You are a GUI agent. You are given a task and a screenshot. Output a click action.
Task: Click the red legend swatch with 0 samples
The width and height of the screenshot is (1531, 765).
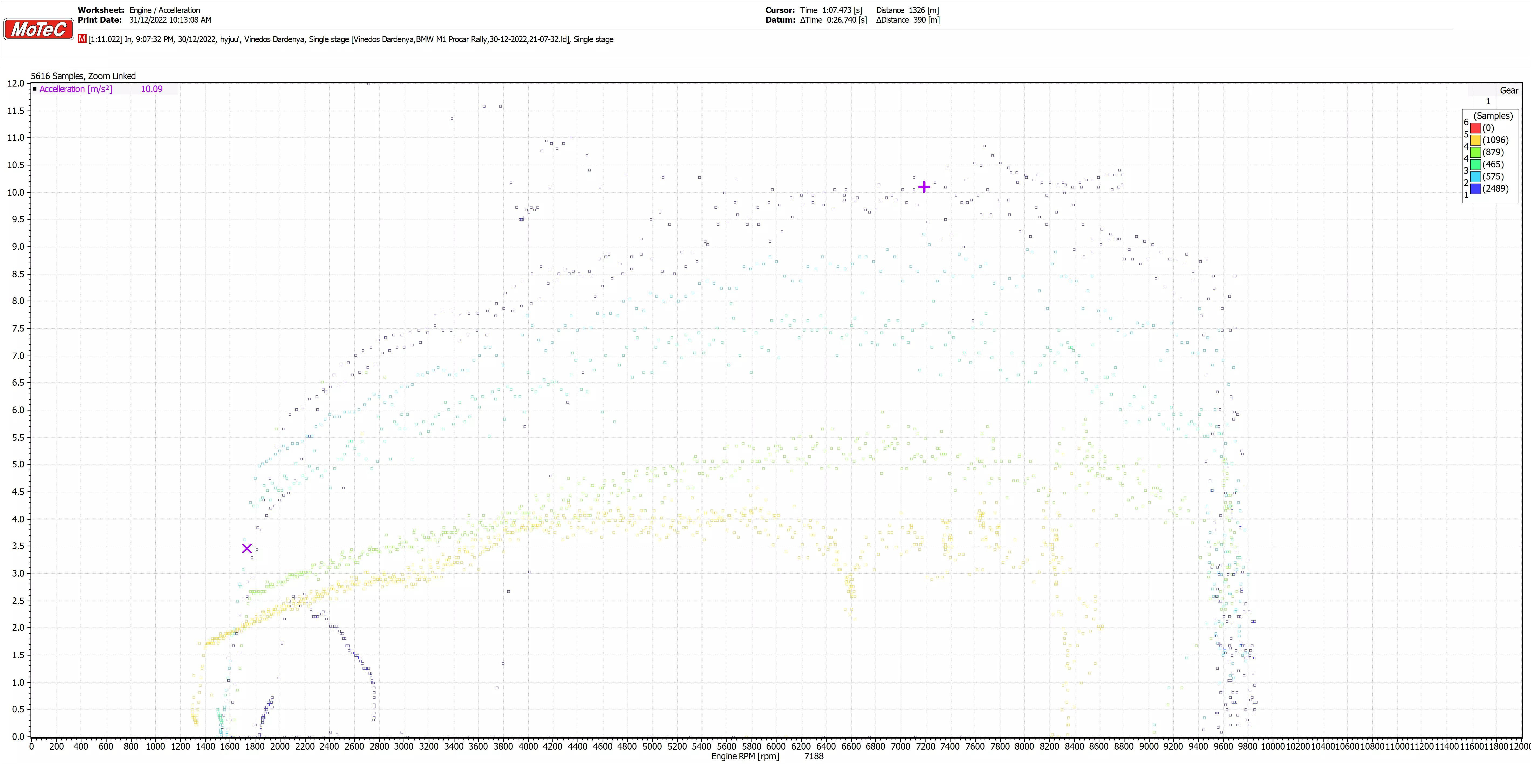(1475, 128)
